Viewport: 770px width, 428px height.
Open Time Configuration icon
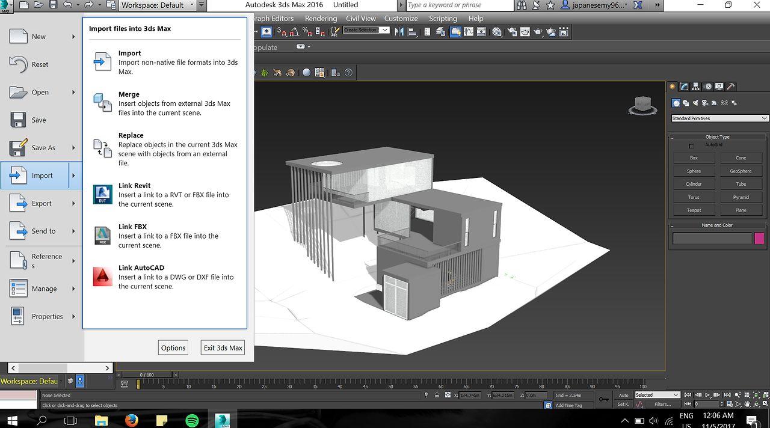coord(729,404)
